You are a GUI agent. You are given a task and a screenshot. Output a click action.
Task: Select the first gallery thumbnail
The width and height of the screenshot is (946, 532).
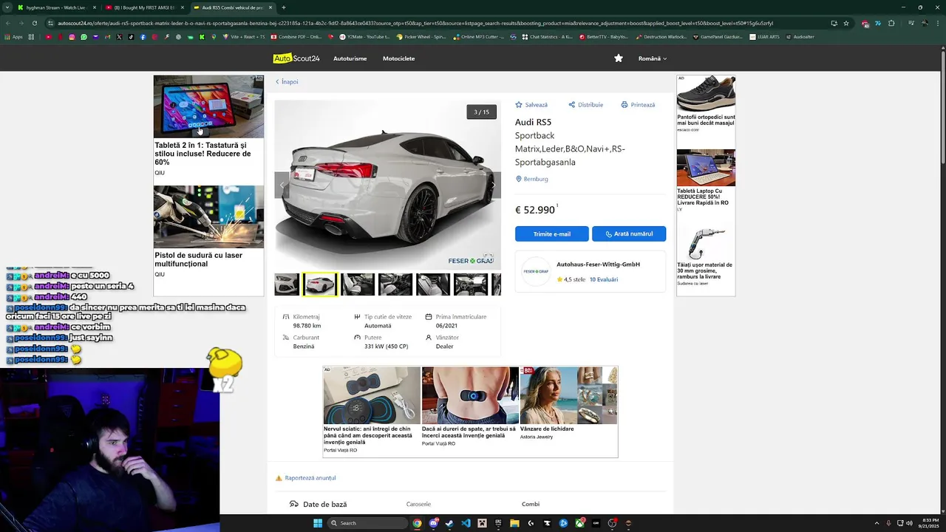click(x=287, y=284)
